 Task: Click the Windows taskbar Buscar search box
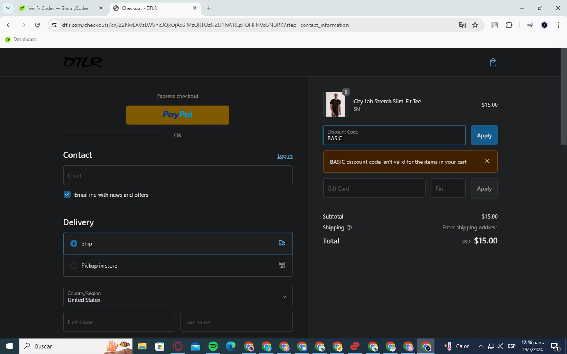76,346
